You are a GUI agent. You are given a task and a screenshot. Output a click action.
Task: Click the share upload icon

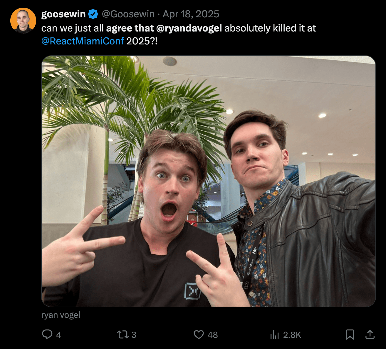(370, 335)
